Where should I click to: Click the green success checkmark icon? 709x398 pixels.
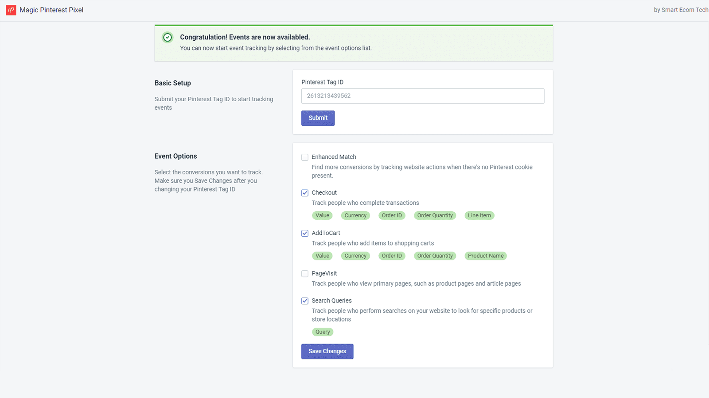click(x=168, y=38)
